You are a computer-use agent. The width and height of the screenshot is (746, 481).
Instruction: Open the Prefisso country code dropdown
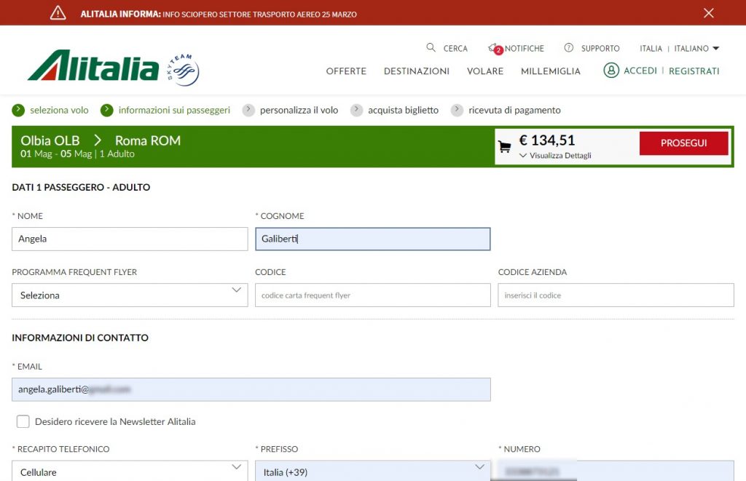pos(372,471)
